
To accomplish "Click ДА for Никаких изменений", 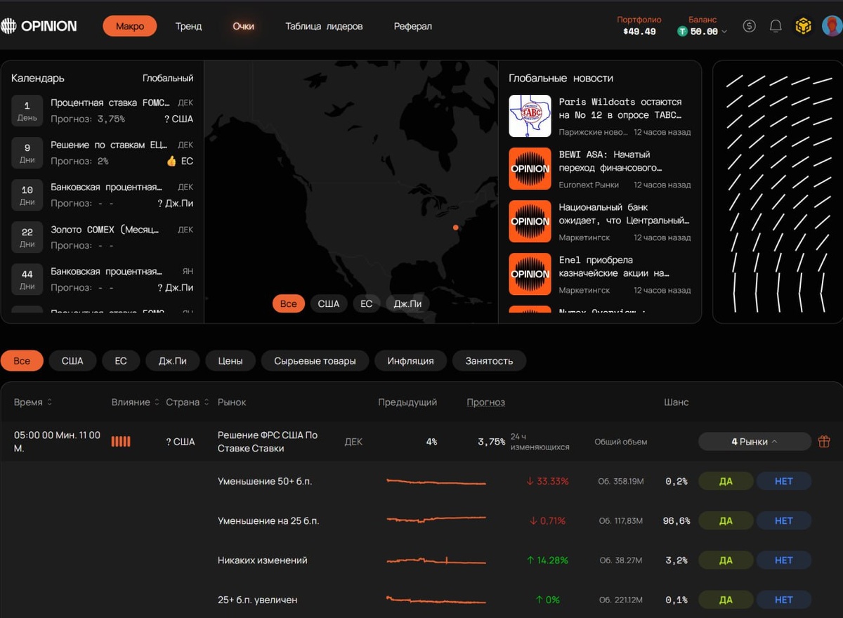I will 726,560.
